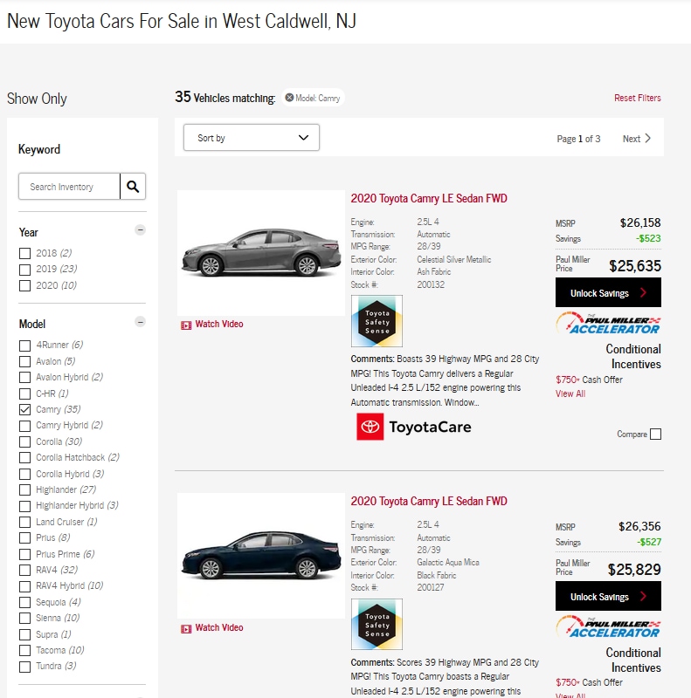Click the '35 Vehicles matching' text

click(225, 97)
